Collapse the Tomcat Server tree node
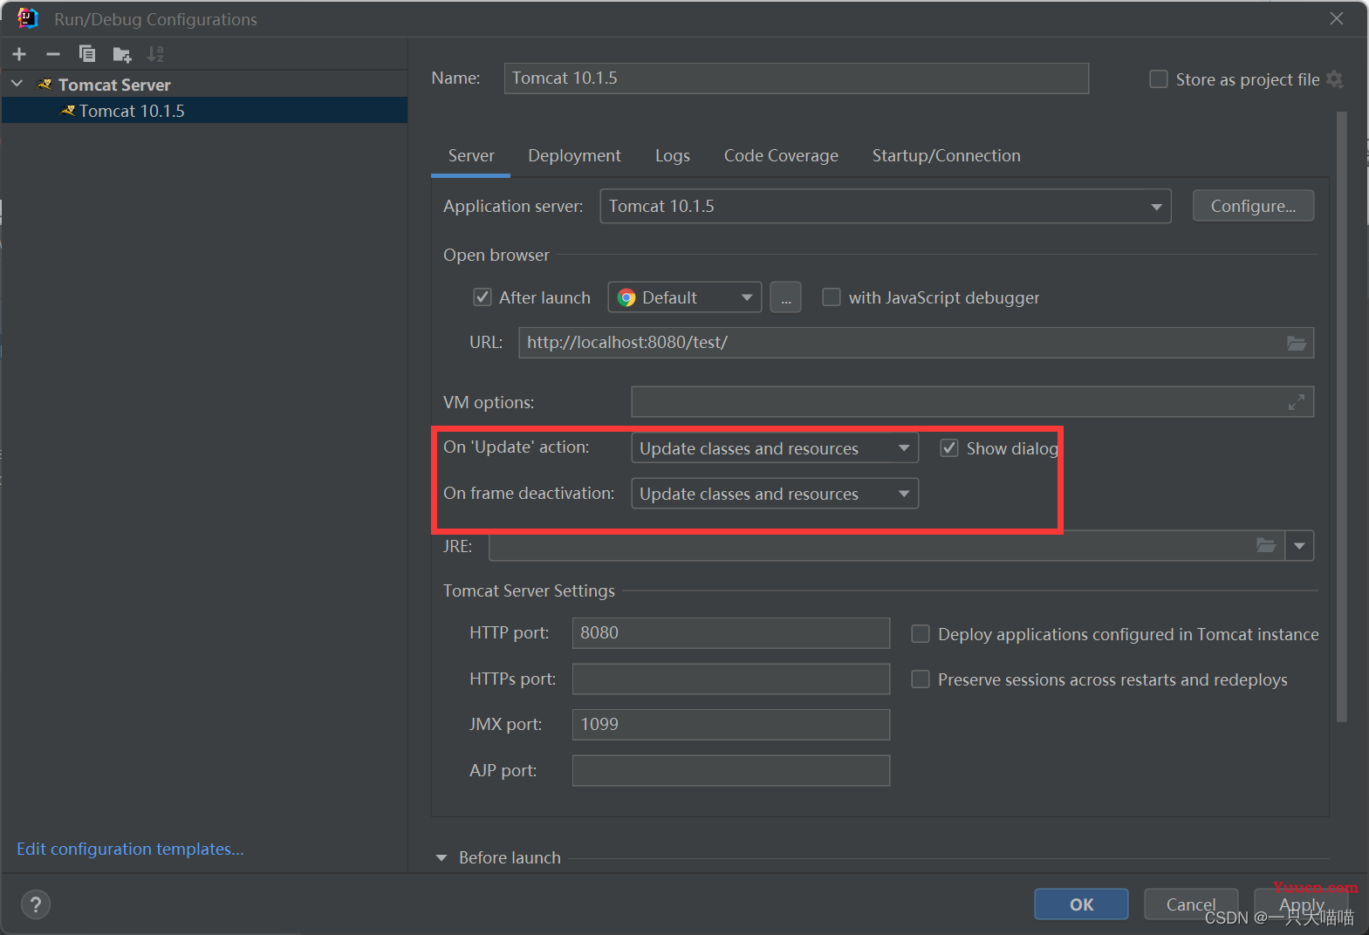 [17, 85]
